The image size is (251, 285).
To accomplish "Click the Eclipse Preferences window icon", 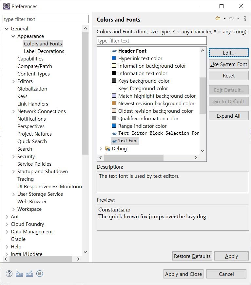I will pos(6,6).
